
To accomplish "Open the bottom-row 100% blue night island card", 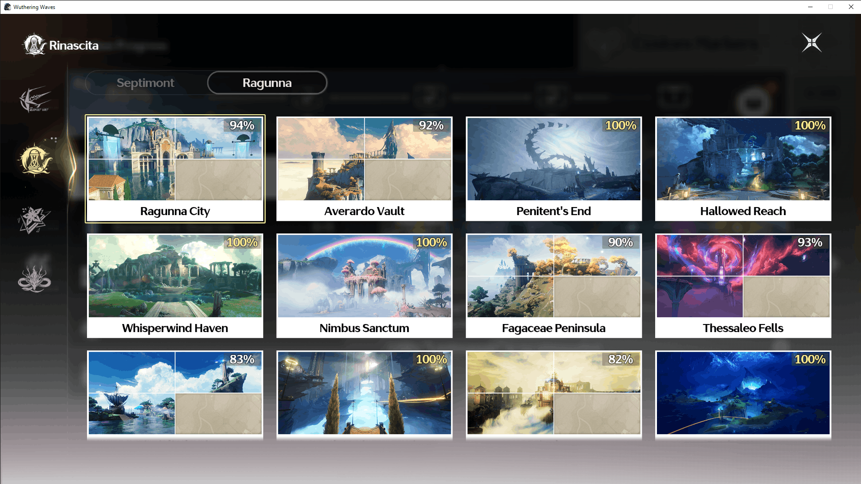I will click(x=743, y=394).
